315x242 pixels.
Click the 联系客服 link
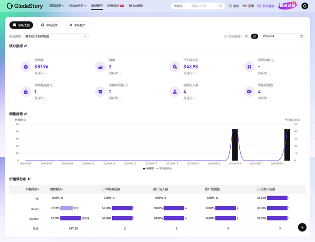pos(265,6)
